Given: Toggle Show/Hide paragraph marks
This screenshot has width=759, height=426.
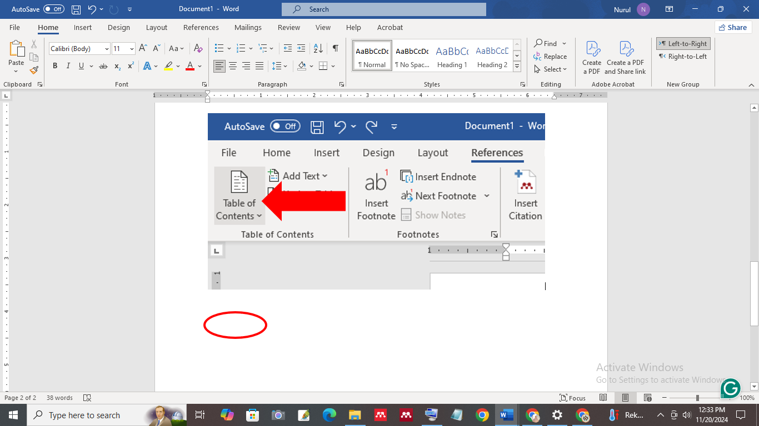Looking at the screenshot, I should (336, 49).
